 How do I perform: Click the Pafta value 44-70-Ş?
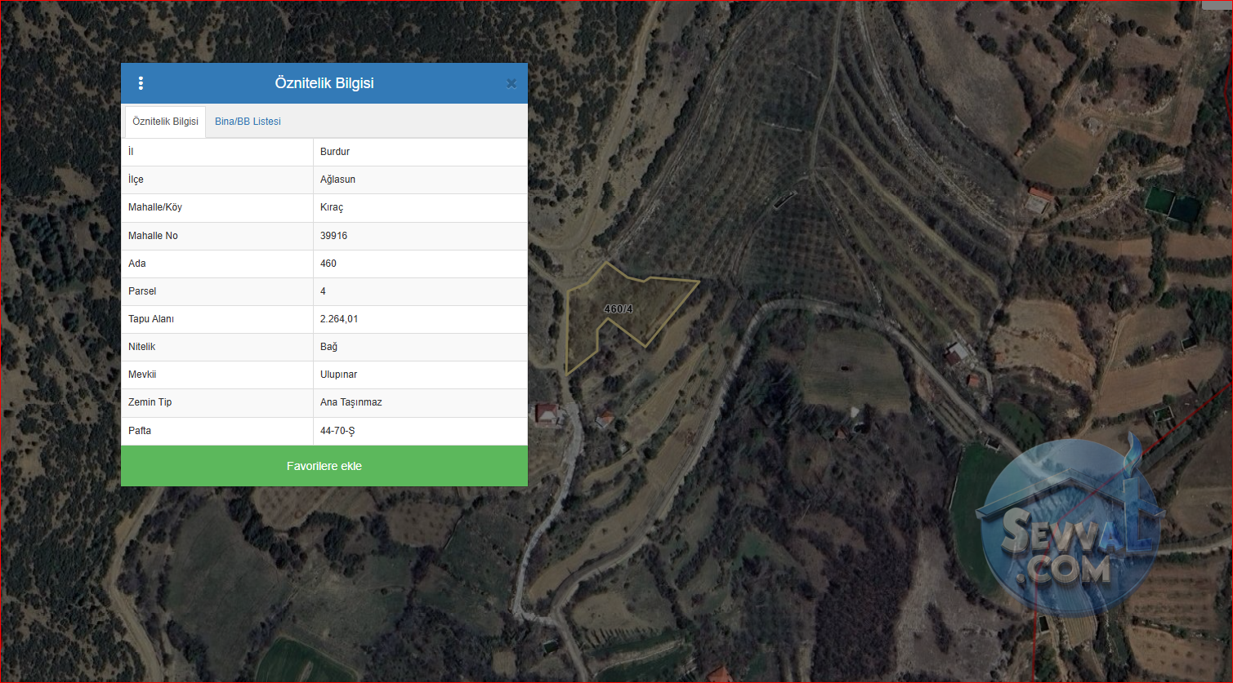point(337,431)
